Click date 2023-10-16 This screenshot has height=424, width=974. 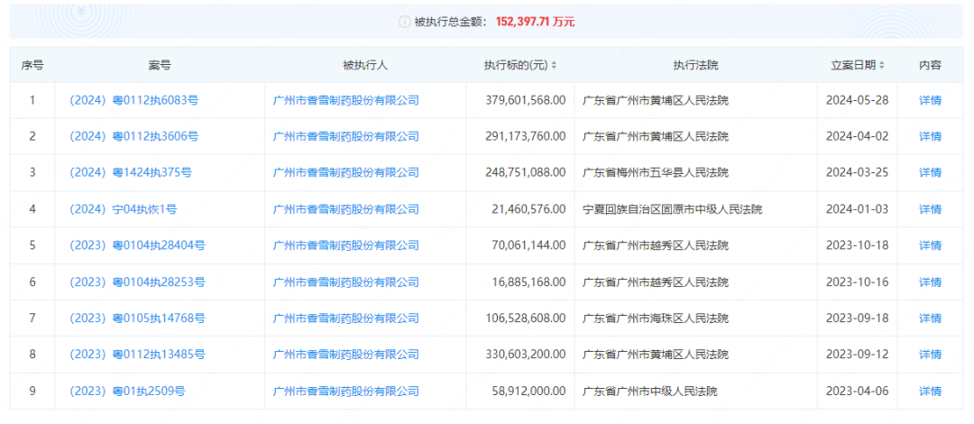tap(856, 281)
